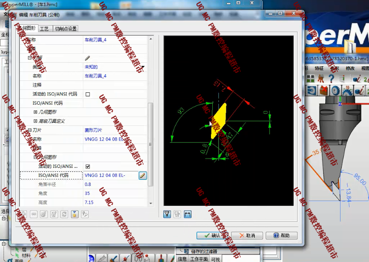The width and height of the screenshot is (369, 262).
Task: Open the 修改 menu in the background window
Action: click(350, 68)
